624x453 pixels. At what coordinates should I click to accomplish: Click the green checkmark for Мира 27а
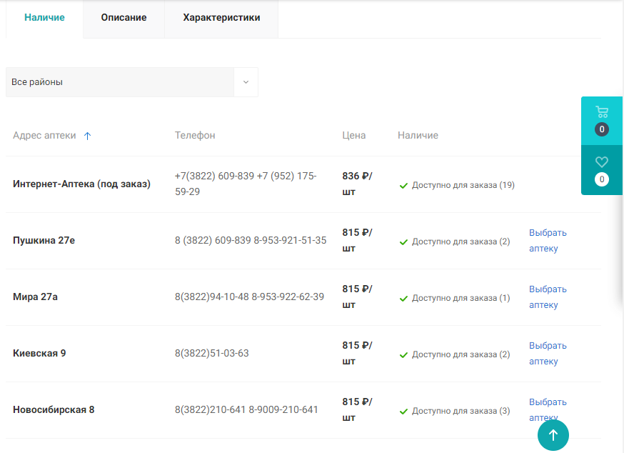point(403,299)
